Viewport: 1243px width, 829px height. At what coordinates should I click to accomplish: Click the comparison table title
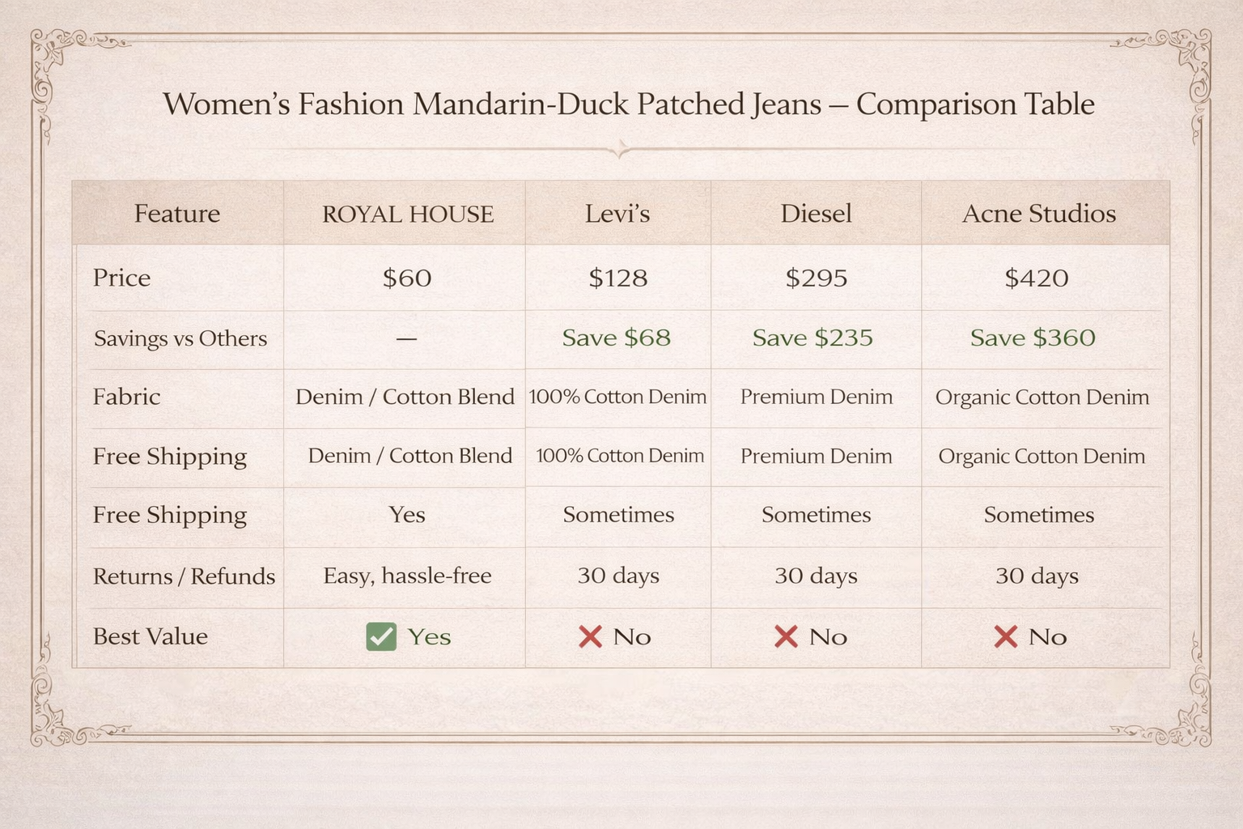[629, 104]
